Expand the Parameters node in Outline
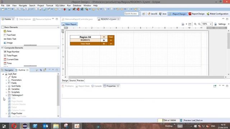230x129 pixels. (x=6, y=80)
